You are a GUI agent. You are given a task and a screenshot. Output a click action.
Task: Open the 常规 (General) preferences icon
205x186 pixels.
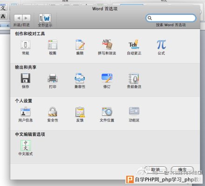pyautogui.click(x=26, y=45)
